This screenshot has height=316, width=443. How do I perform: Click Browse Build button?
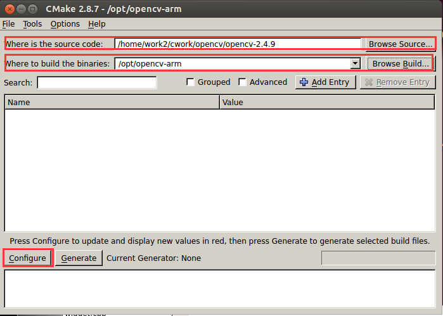[x=401, y=63]
